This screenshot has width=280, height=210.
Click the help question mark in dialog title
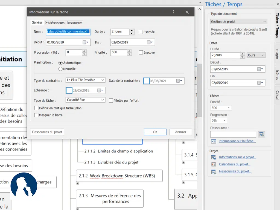pos(173,12)
